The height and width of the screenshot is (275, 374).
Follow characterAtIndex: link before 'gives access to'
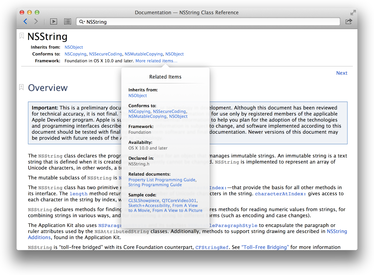coord(281,194)
